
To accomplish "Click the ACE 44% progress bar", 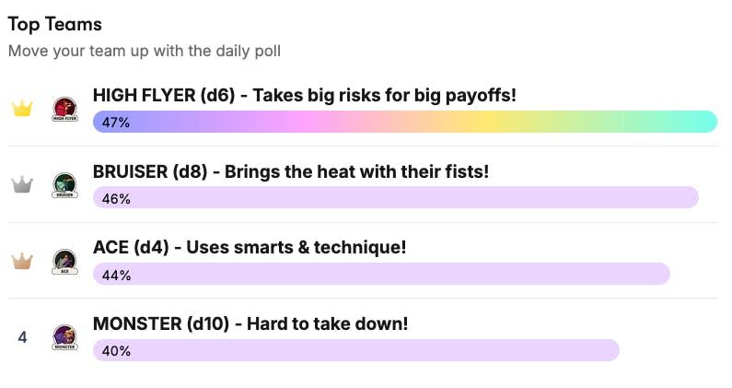I will [381, 275].
